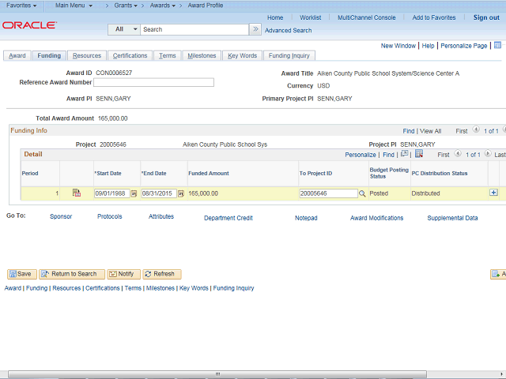Open the Funding Inquiry tab
The image size is (506, 379).
[289, 56]
